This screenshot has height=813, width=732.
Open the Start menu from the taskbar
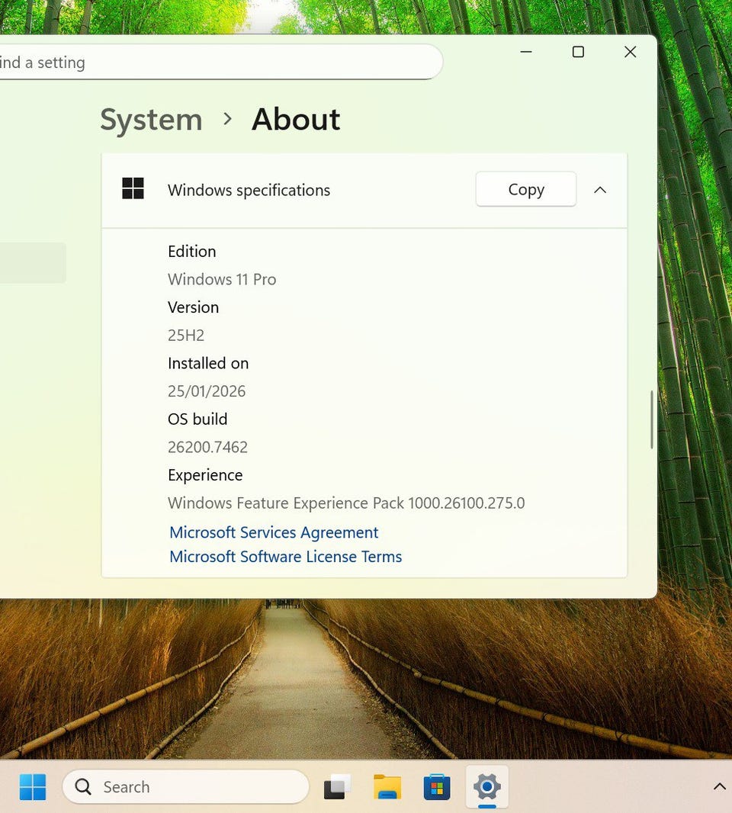[33, 786]
